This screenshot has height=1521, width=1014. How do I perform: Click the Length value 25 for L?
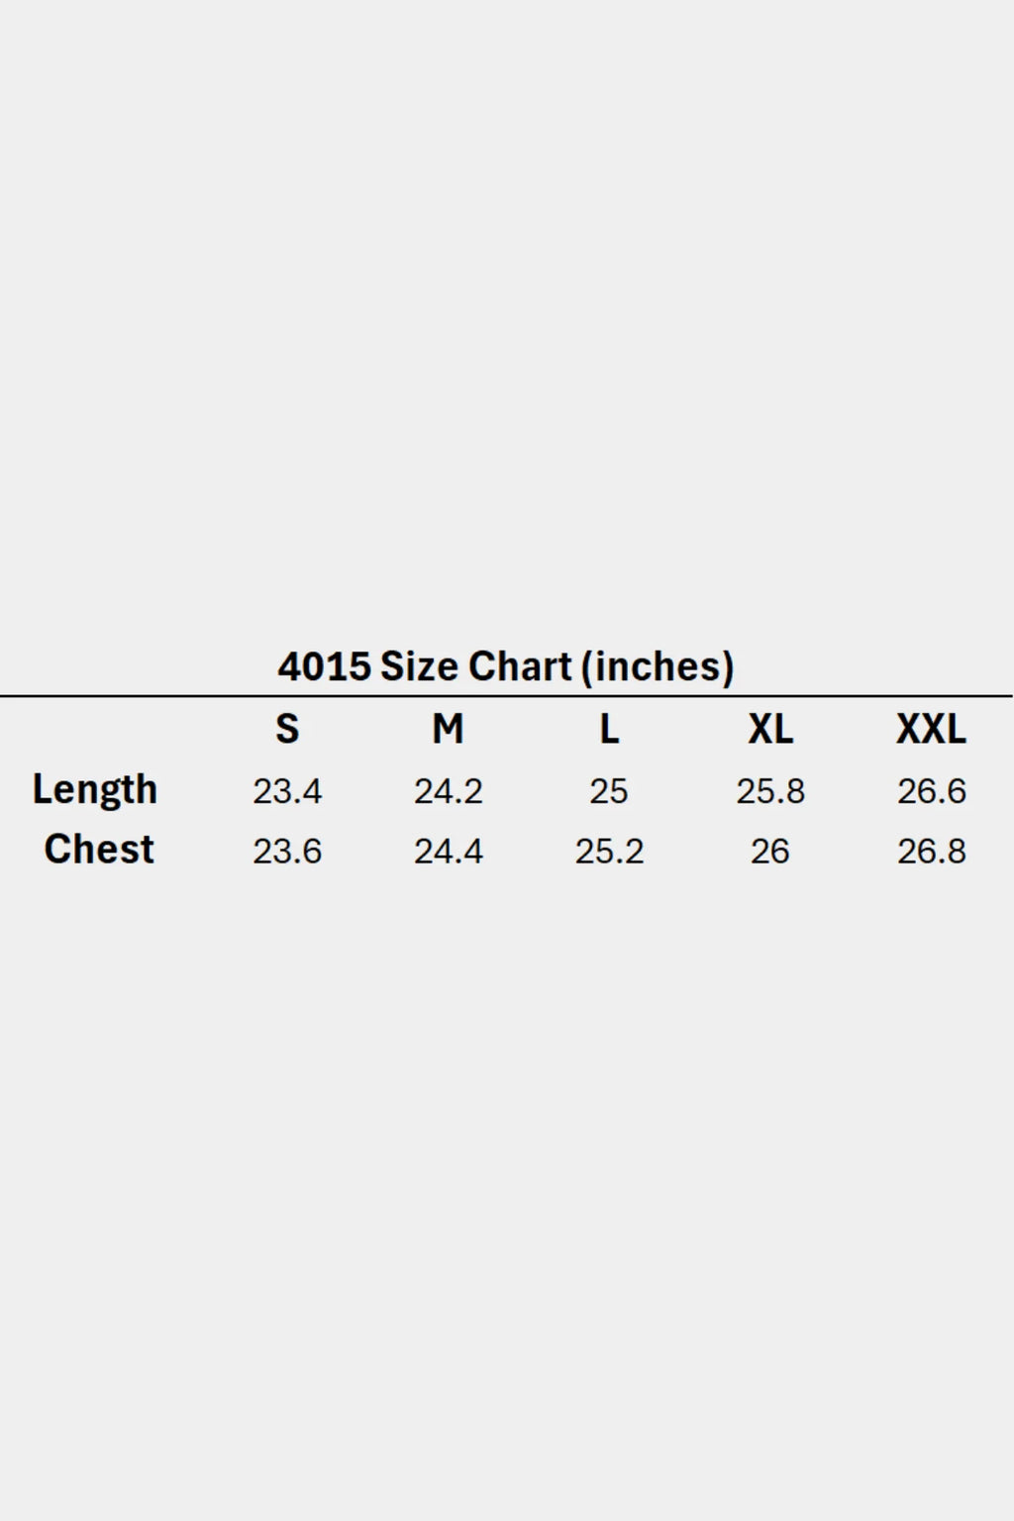[609, 791]
